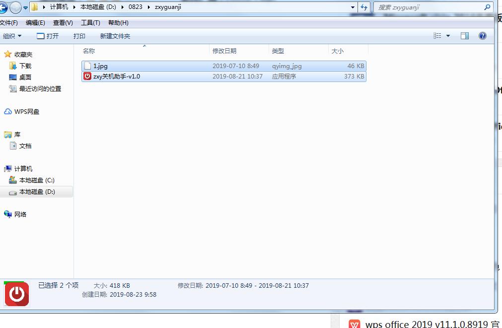The image size is (502, 328).
Task: Click the 打印 toolbar button
Action: coord(79,36)
